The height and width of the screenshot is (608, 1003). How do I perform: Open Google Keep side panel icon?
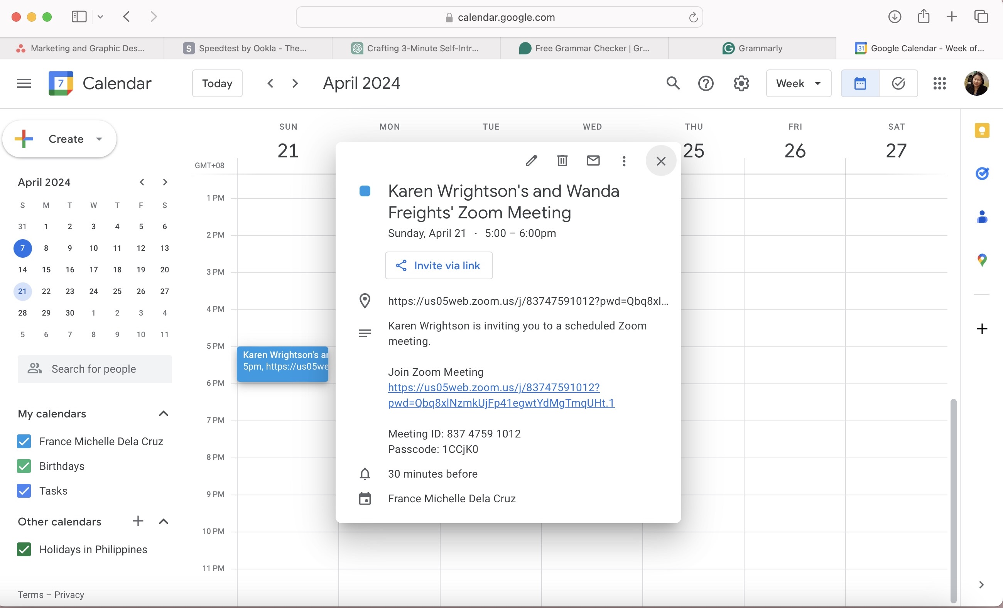point(982,130)
